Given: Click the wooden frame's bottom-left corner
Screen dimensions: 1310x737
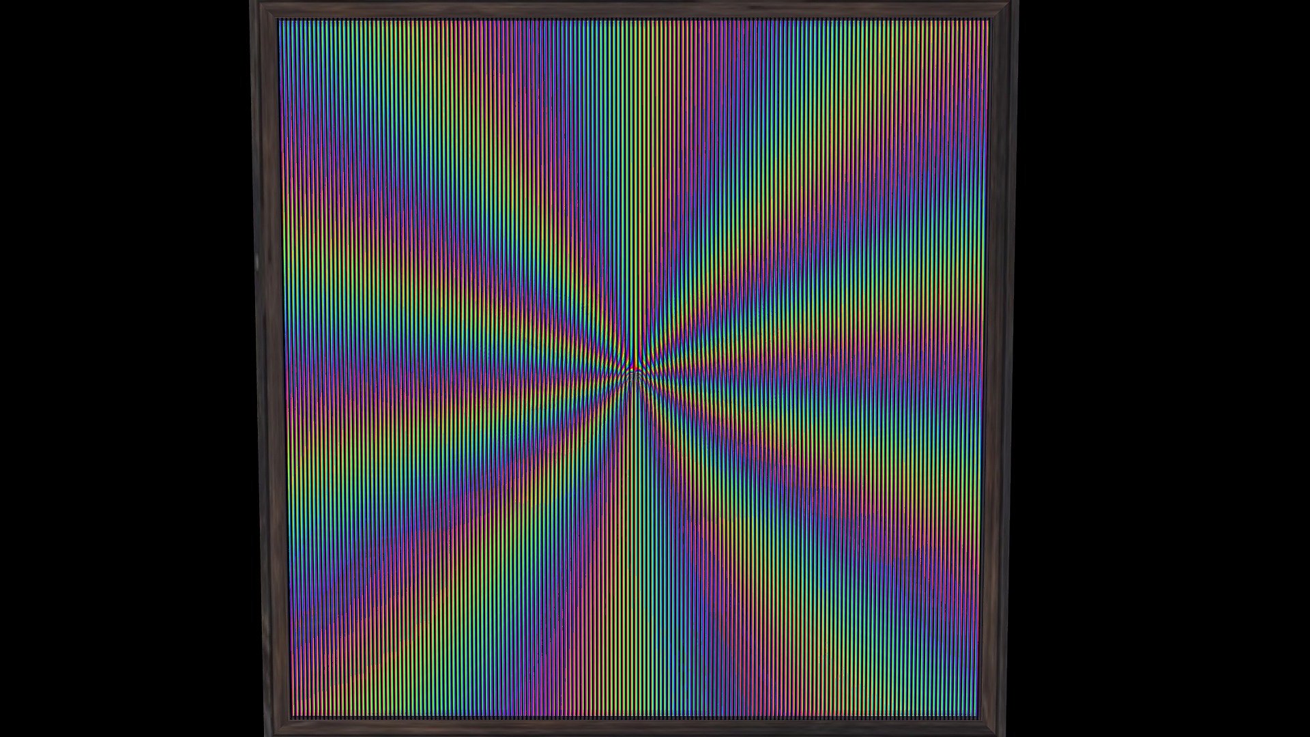Looking at the screenshot, I should 277,726.
